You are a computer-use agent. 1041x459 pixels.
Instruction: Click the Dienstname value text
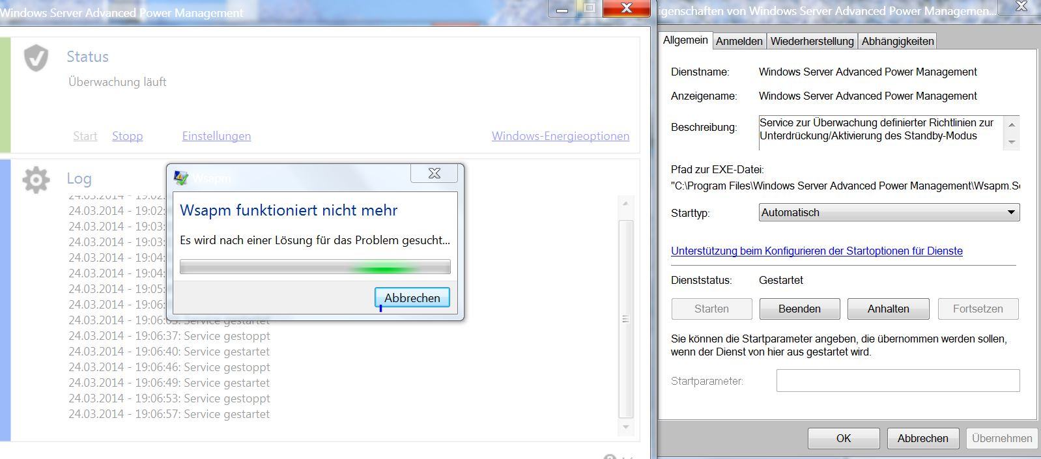(x=868, y=72)
